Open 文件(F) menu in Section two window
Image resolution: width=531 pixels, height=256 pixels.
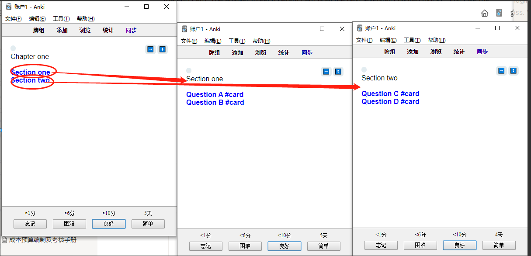click(x=364, y=40)
